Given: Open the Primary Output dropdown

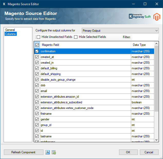Looking at the screenshot, I should click(x=120, y=30).
